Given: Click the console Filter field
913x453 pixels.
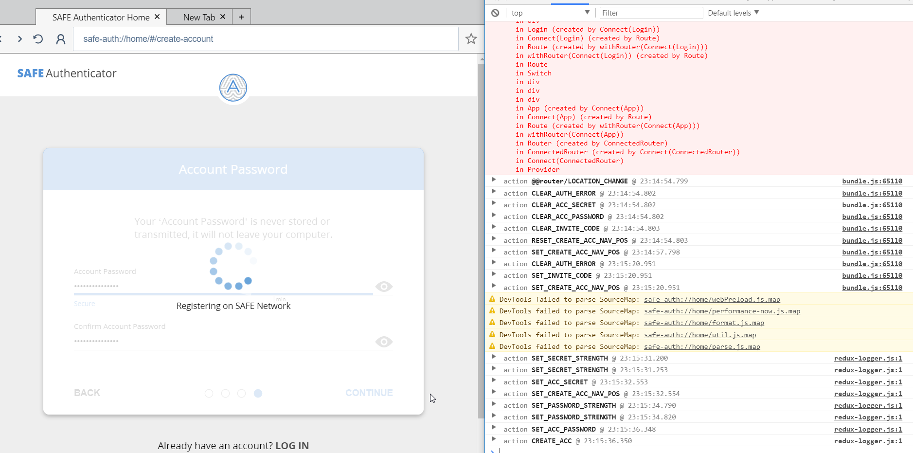Looking at the screenshot, I should point(651,13).
